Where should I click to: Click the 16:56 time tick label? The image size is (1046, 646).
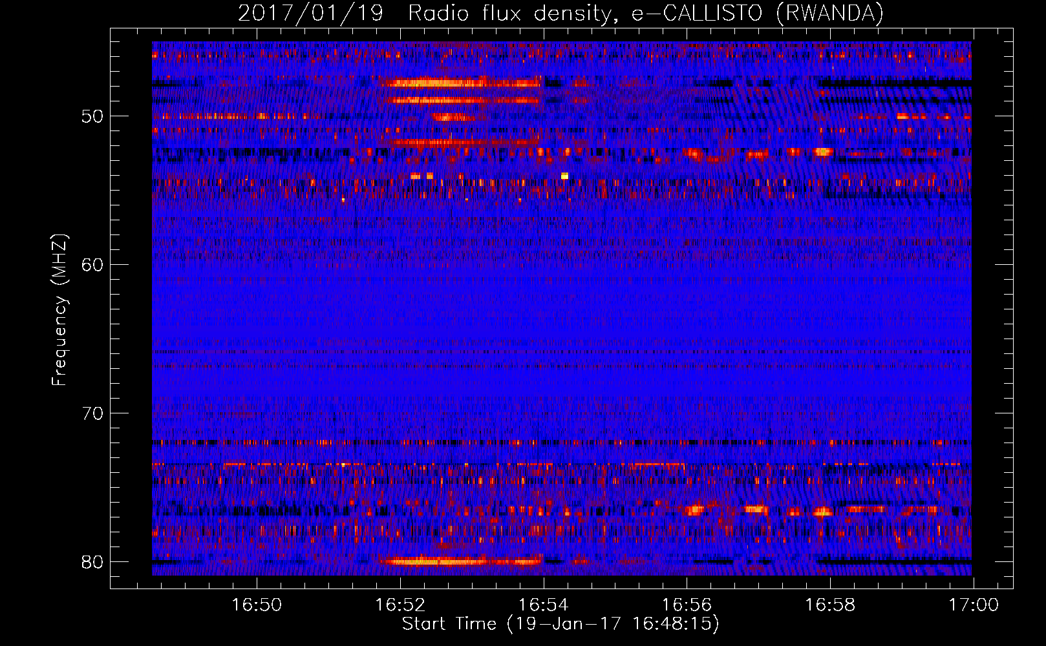[687, 605]
